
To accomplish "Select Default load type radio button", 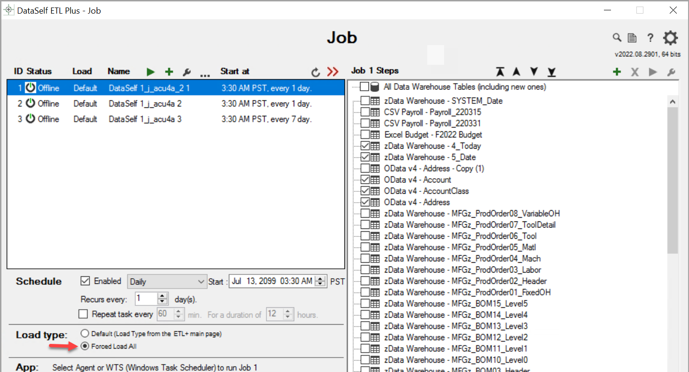I will tap(85, 334).
